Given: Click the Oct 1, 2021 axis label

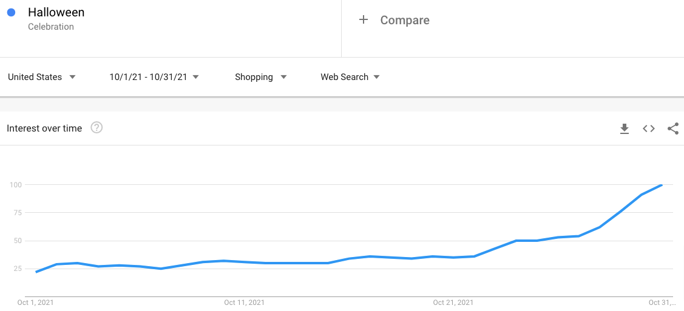Looking at the screenshot, I should click(x=36, y=303).
